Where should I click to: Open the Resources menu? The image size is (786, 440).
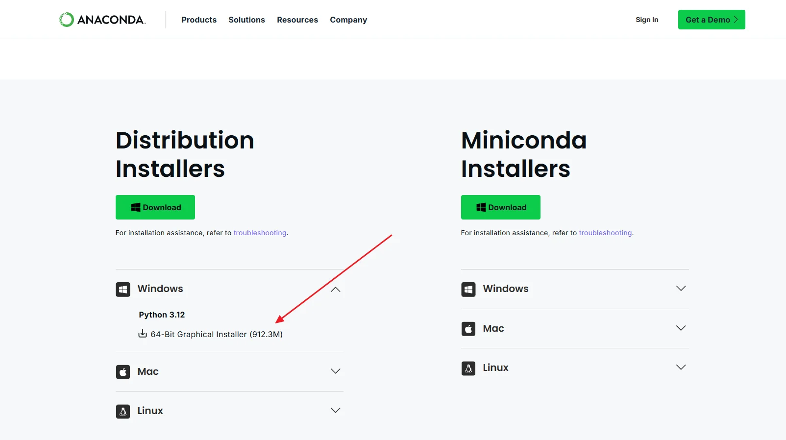[x=297, y=20]
